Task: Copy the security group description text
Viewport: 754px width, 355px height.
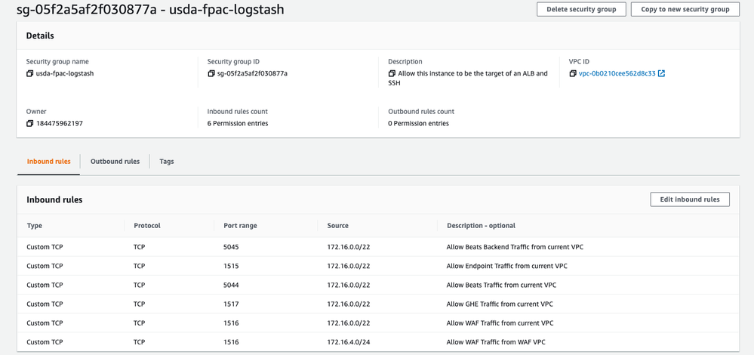Action: (392, 74)
